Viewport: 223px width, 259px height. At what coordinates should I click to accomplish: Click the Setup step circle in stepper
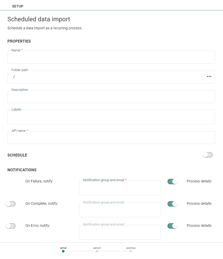(63, 251)
